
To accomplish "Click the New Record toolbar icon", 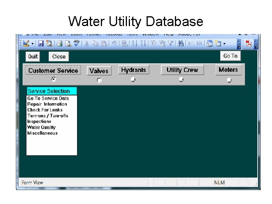I will point(191,43).
